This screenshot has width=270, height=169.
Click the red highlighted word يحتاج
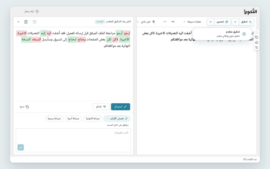[82, 40]
